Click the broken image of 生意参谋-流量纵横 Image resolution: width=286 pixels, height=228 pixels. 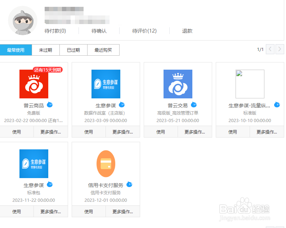pyautogui.click(x=250, y=84)
